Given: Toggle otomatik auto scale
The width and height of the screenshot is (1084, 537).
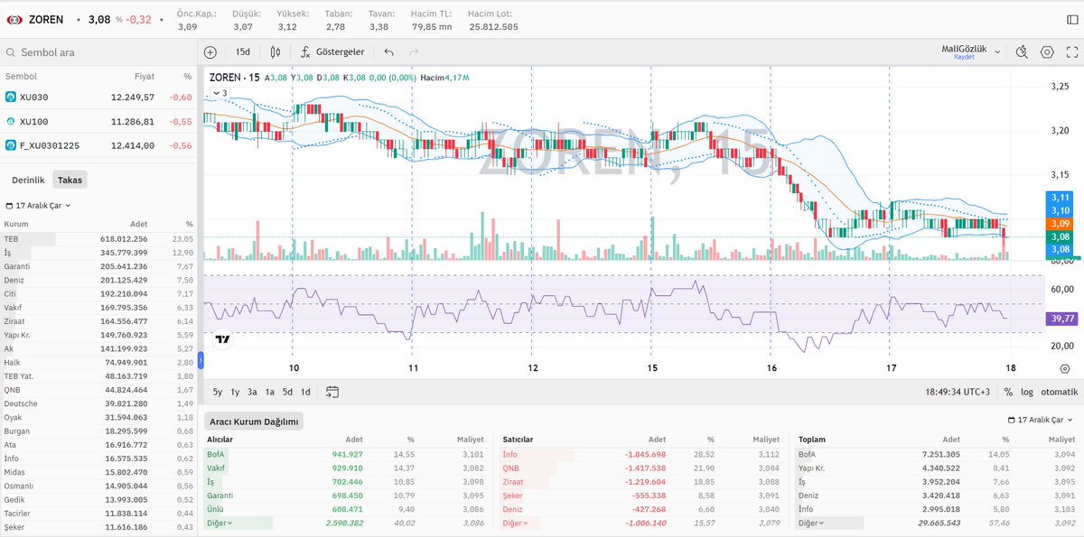Looking at the screenshot, I should pos(1060,392).
